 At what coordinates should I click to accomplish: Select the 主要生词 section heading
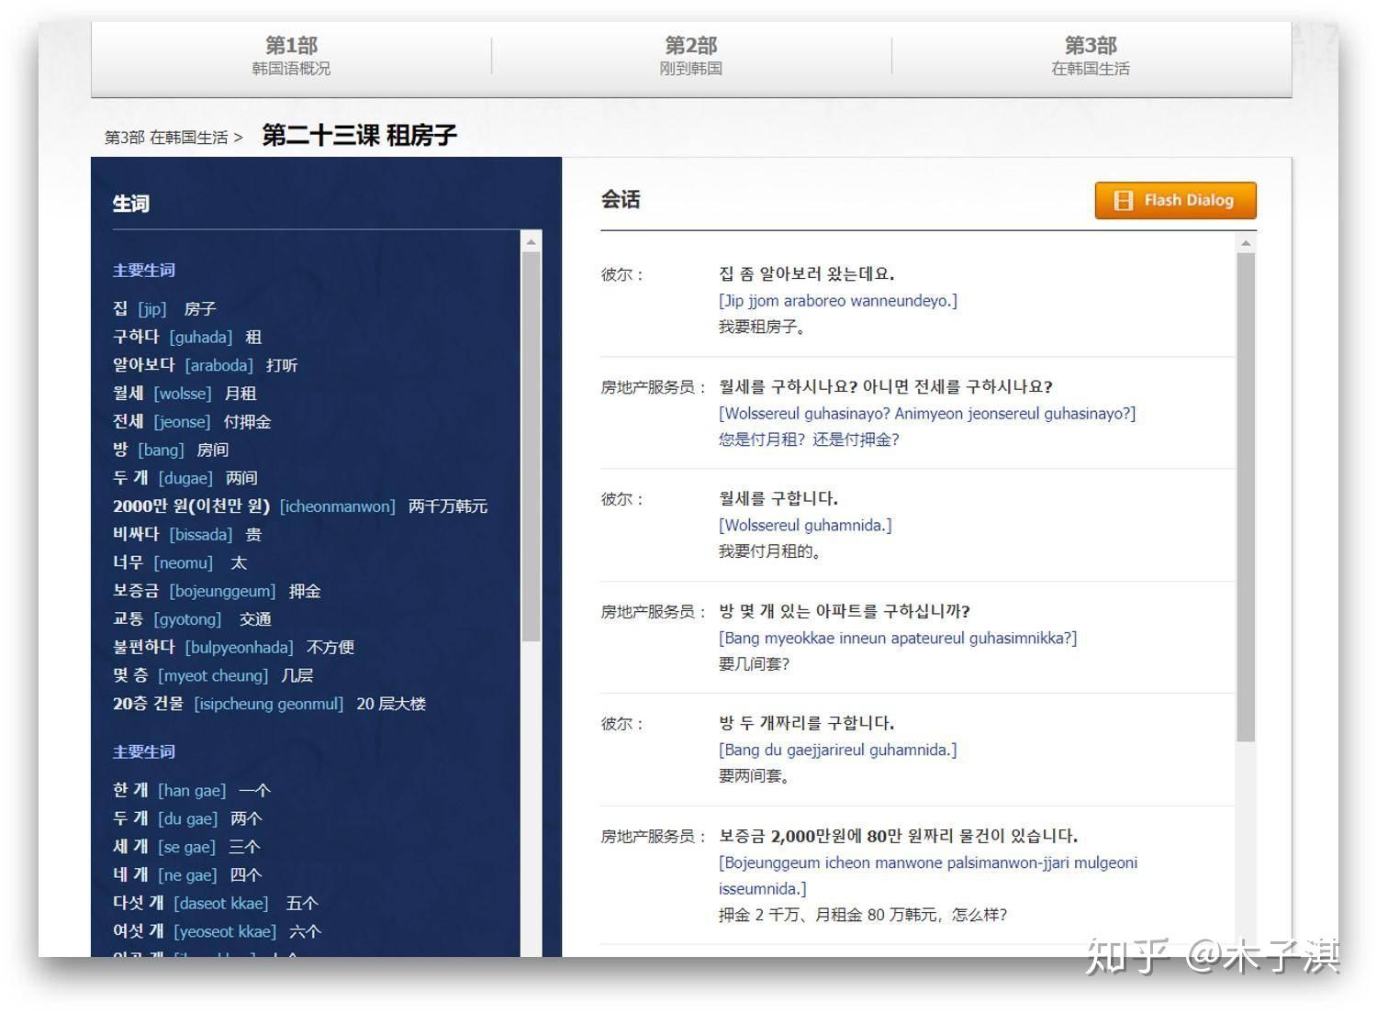pos(143,270)
